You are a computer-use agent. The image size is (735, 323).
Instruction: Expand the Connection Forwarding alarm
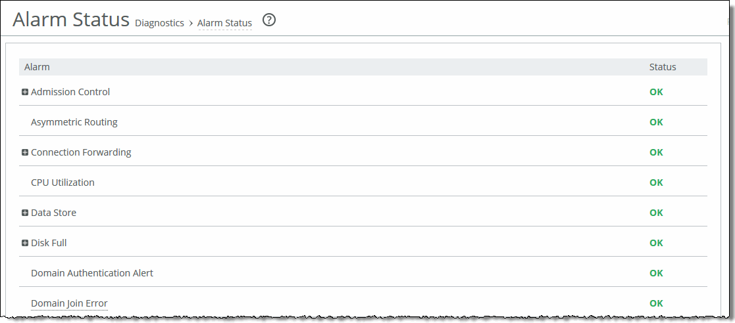coord(25,152)
